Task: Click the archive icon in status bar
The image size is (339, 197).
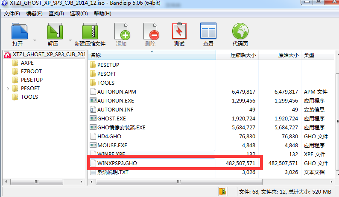Action: click(x=222, y=191)
